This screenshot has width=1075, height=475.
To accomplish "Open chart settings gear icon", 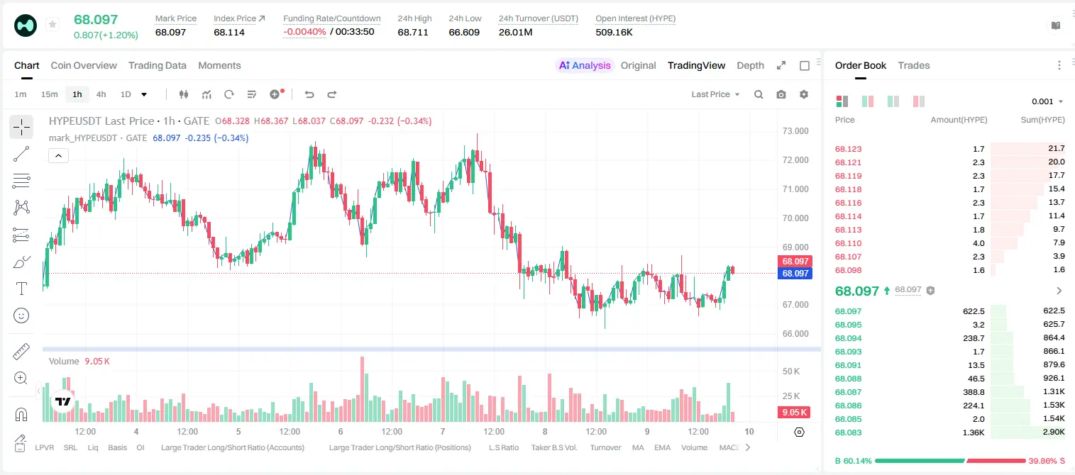I will pyautogui.click(x=804, y=94).
